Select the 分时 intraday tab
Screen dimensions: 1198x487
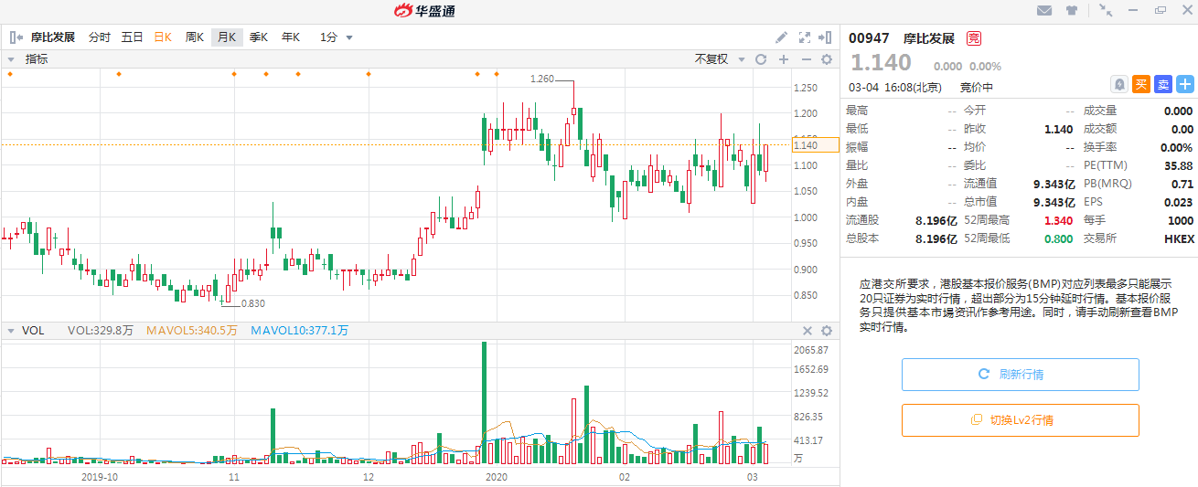click(100, 37)
